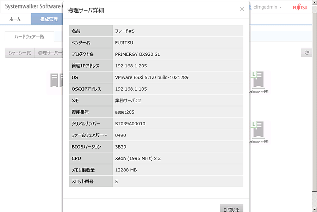The height and width of the screenshot is (212, 317).
Task: Click the プロダクト名 row label
Action: pyautogui.click(x=82, y=54)
